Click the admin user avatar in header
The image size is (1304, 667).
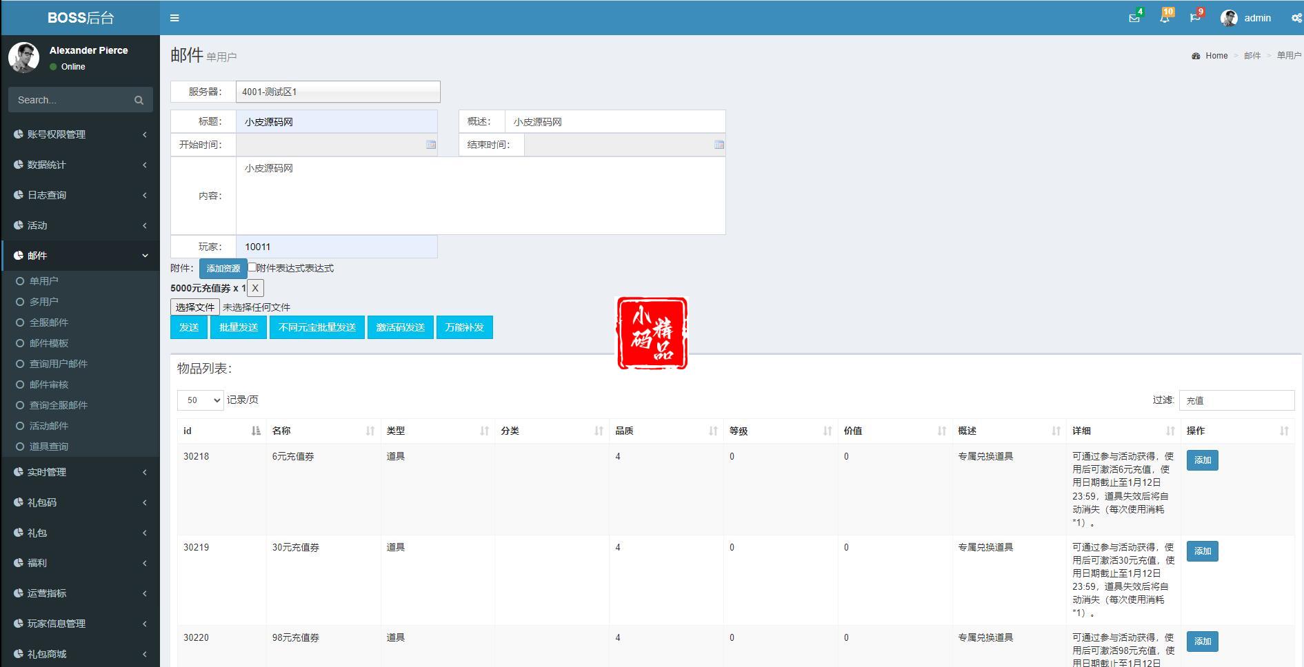tap(1229, 18)
